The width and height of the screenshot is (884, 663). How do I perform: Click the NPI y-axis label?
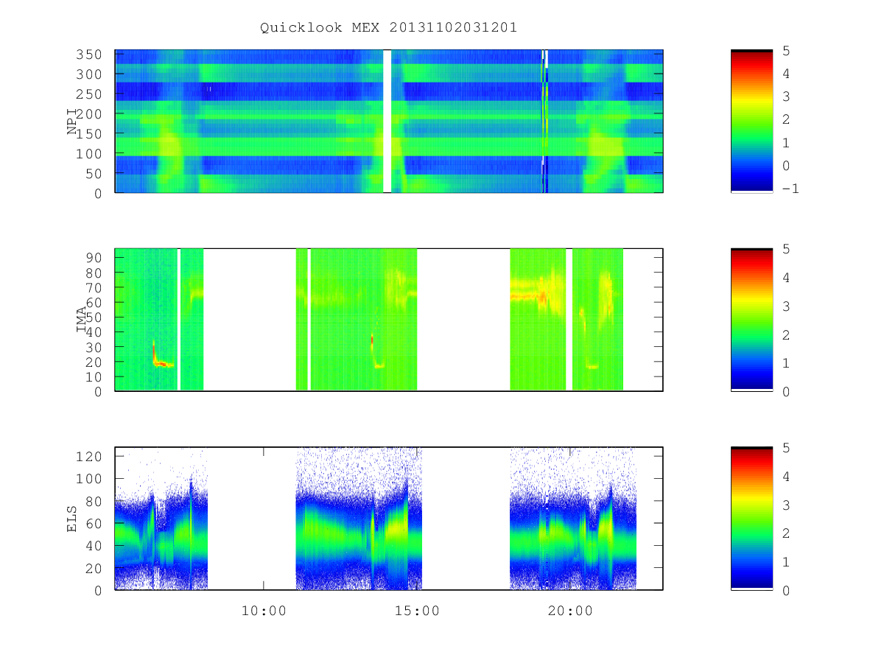click(x=72, y=122)
